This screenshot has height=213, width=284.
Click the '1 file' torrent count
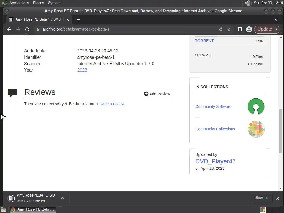[x=259, y=41]
